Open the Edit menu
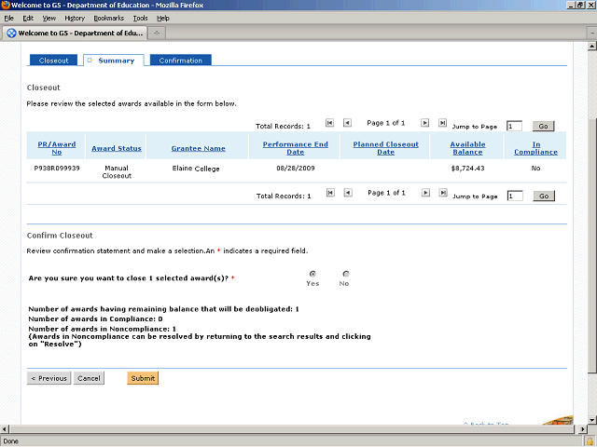597x447 pixels. click(28, 19)
